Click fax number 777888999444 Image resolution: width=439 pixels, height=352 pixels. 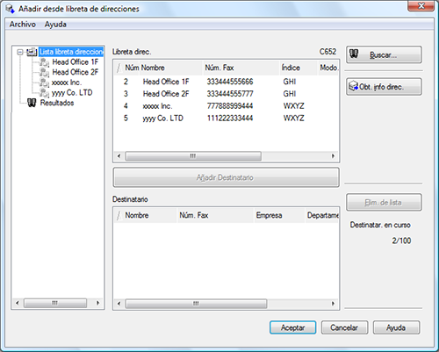[x=230, y=105]
